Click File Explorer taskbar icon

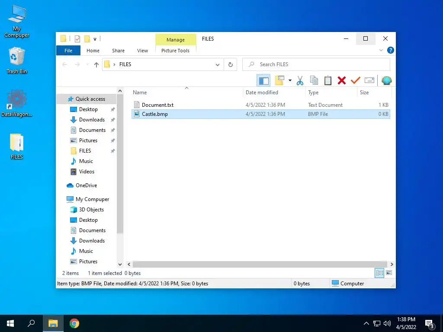tap(53, 323)
